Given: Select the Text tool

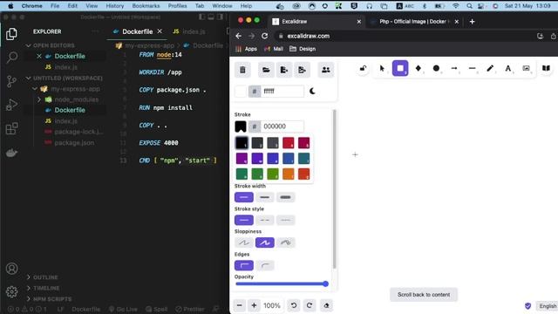Looking at the screenshot, I should 508,68.
